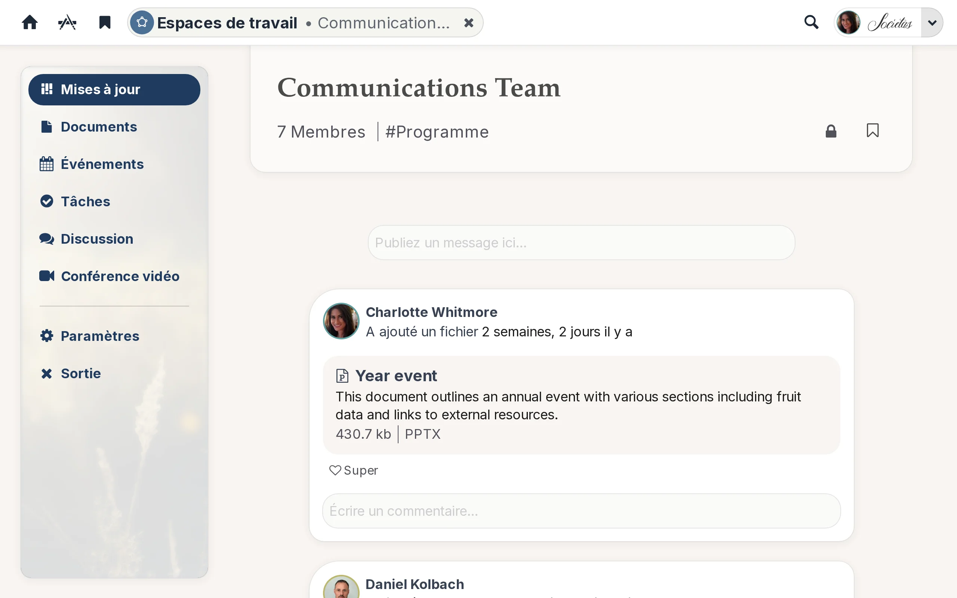Click the Espaces de travail workspace badge icon
The width and height of the screenshot is (957, 598).
click(x=142, y=22)
